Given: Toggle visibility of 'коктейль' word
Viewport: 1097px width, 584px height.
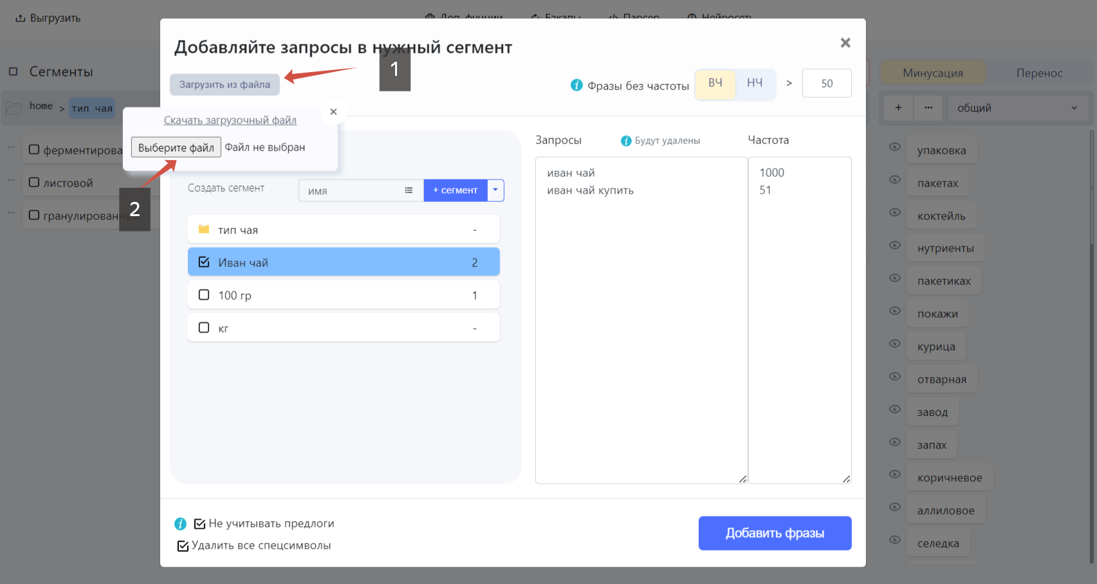Looking at the screenshot, I should tap(894, 212).
